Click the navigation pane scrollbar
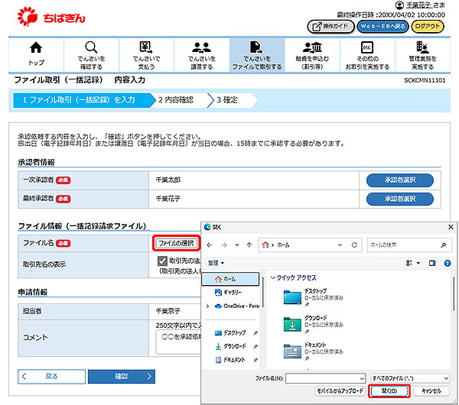 [263, 293]
